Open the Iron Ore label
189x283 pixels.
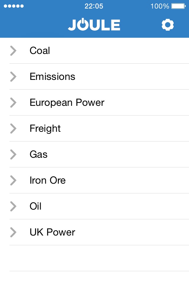point(48,180)
